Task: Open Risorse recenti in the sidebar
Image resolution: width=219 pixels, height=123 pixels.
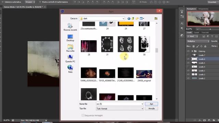Action: point(70,27)
